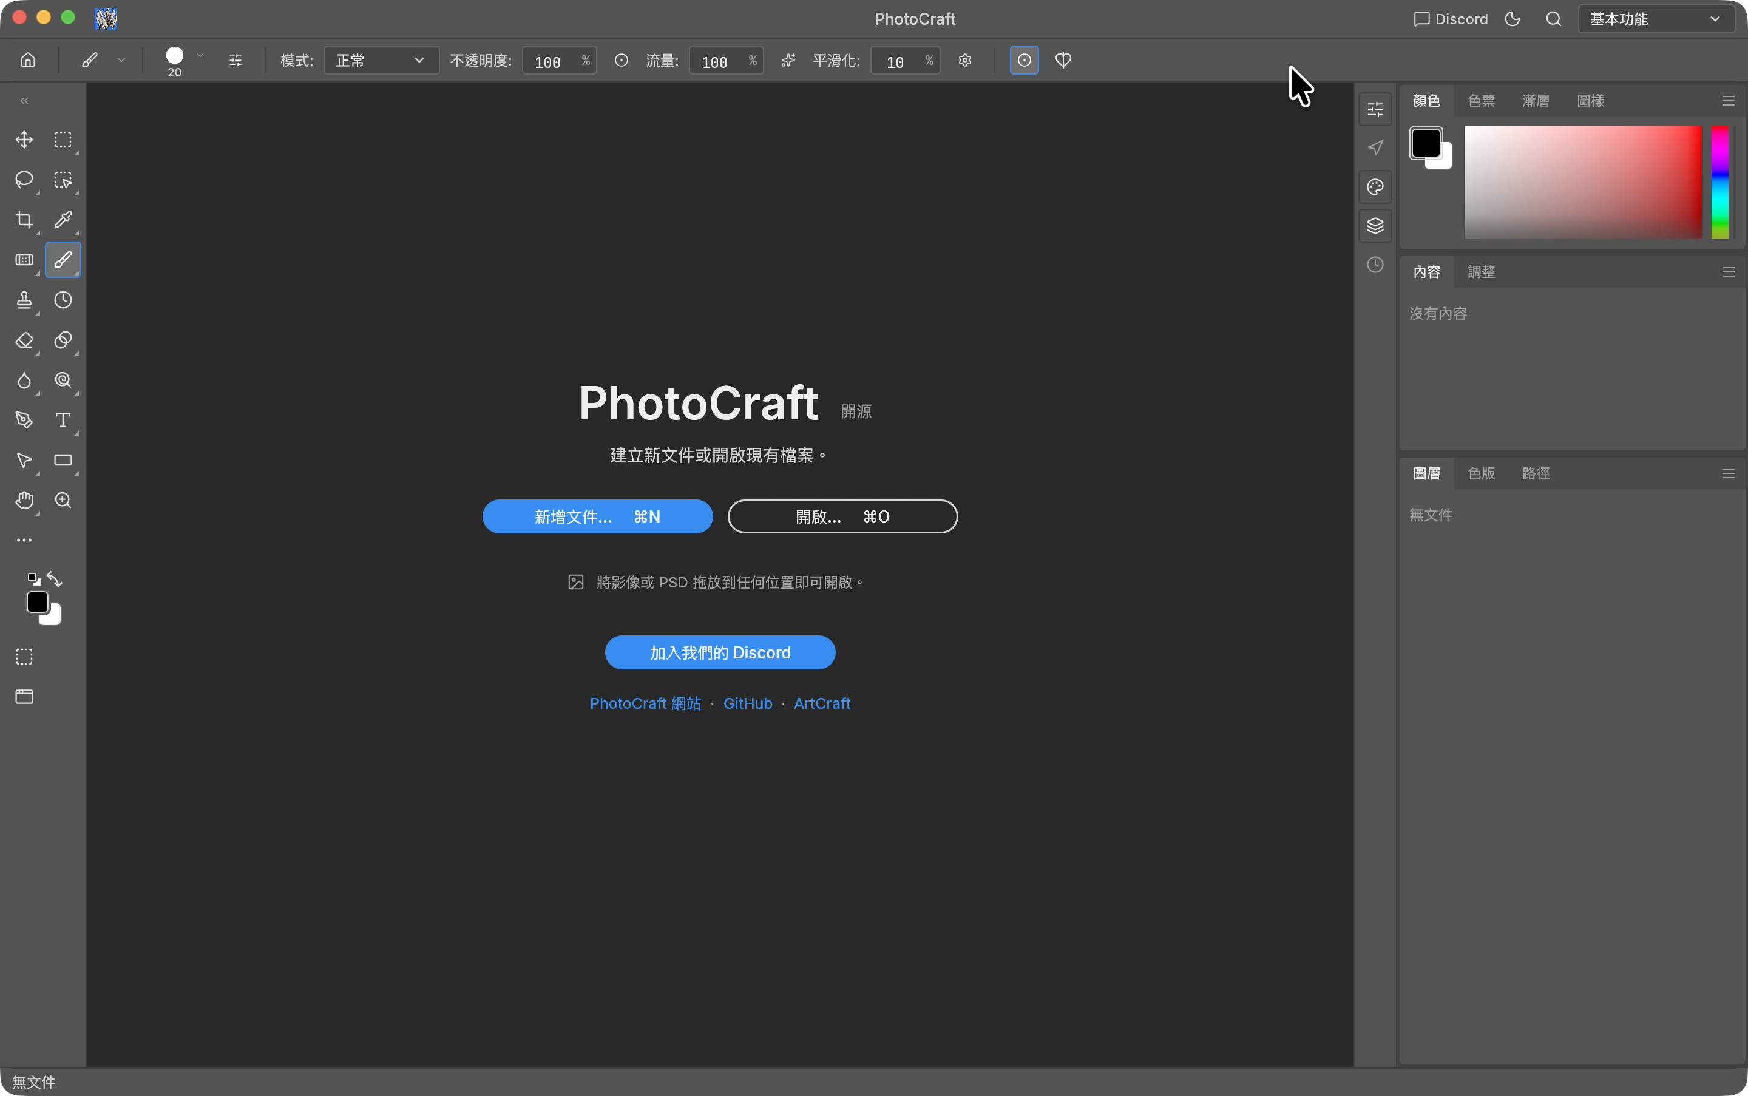Select the Text tool
This screenshot has height=1096, width=1748.
pos(63,421)
